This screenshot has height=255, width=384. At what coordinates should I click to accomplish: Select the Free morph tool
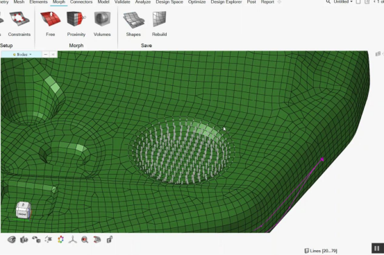click(51, 24)
